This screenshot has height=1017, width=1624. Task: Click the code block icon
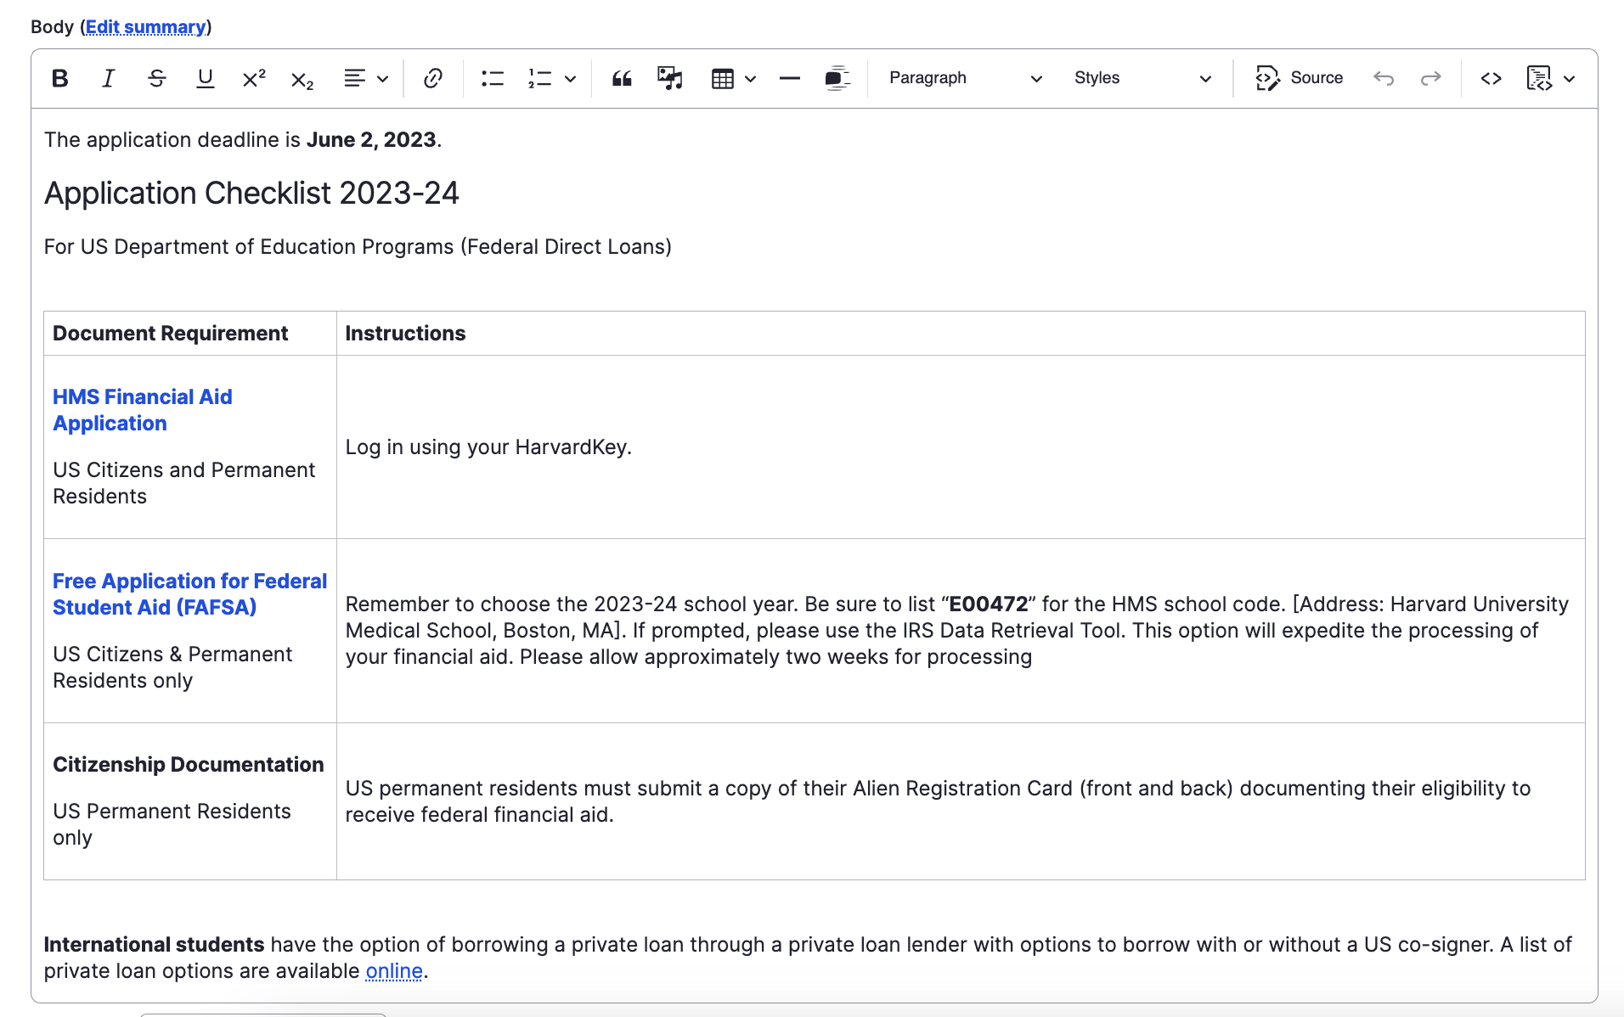click(x=1539, y=78)
